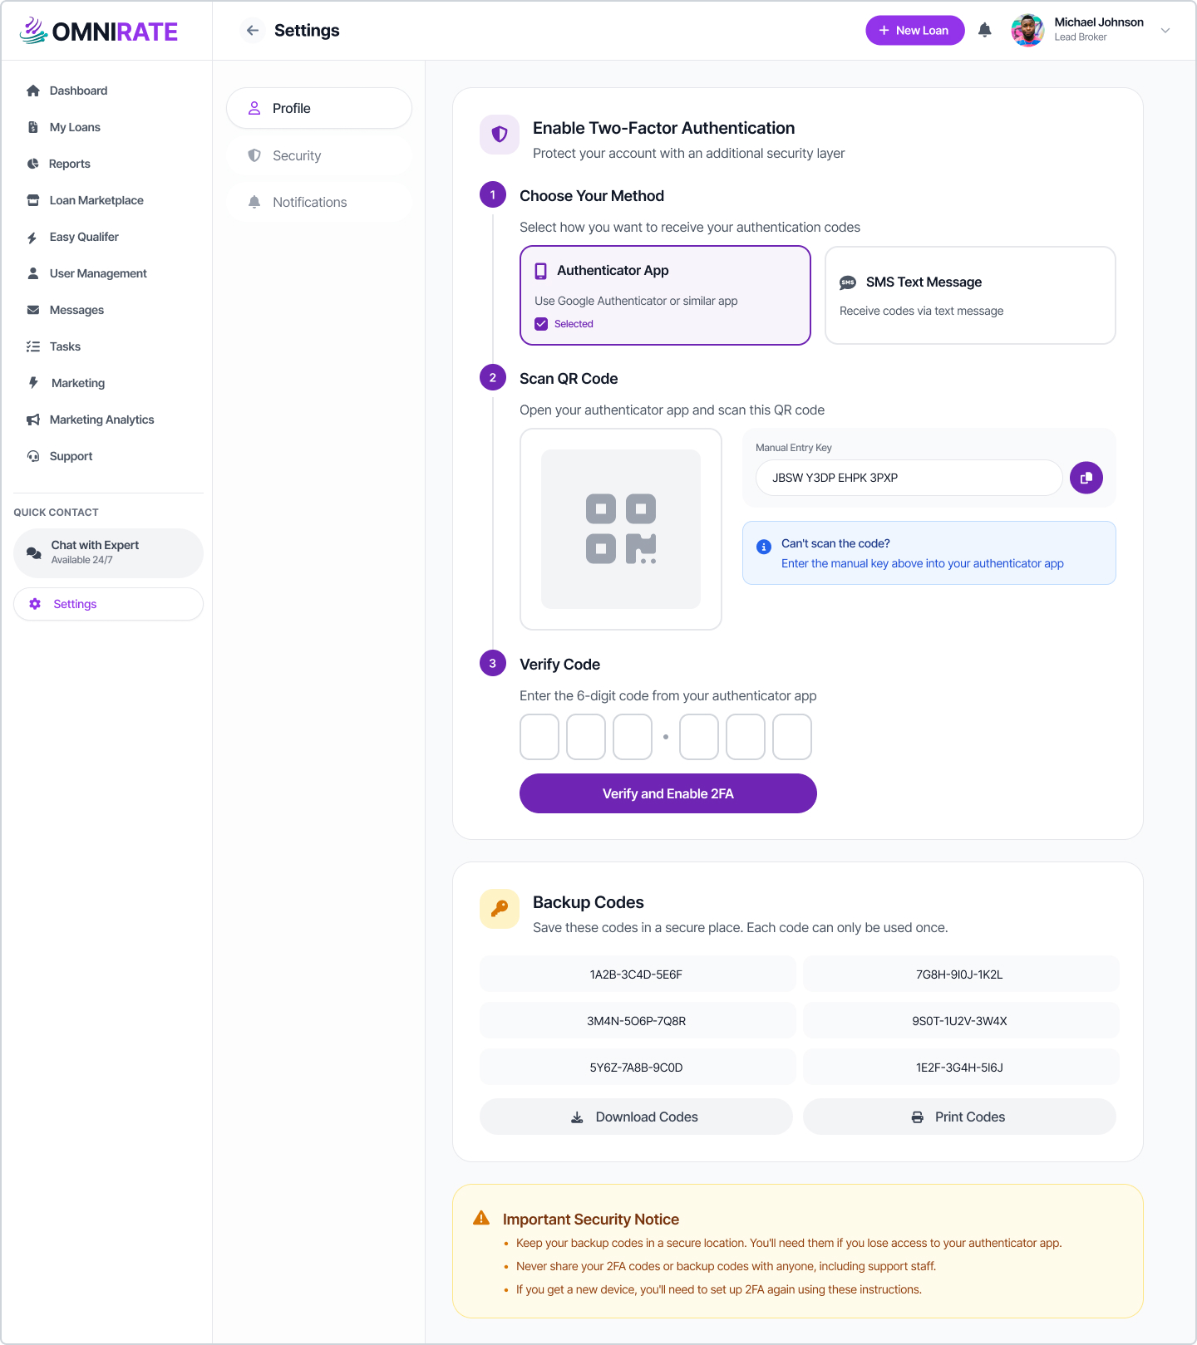The image size is (1197, 1345).
Task: Switch to the Notifications tab
Action: coord(319,202)
